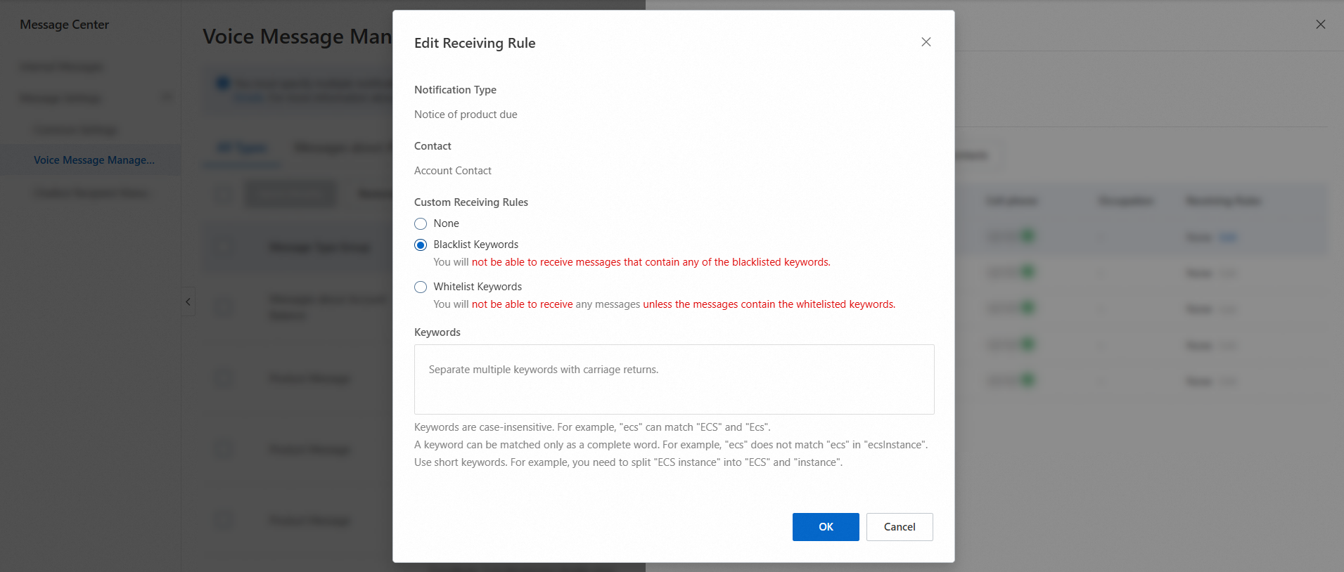Click the Account Contact value
This screenshot has width=1344, height=572.
click(x=453, y=171)
